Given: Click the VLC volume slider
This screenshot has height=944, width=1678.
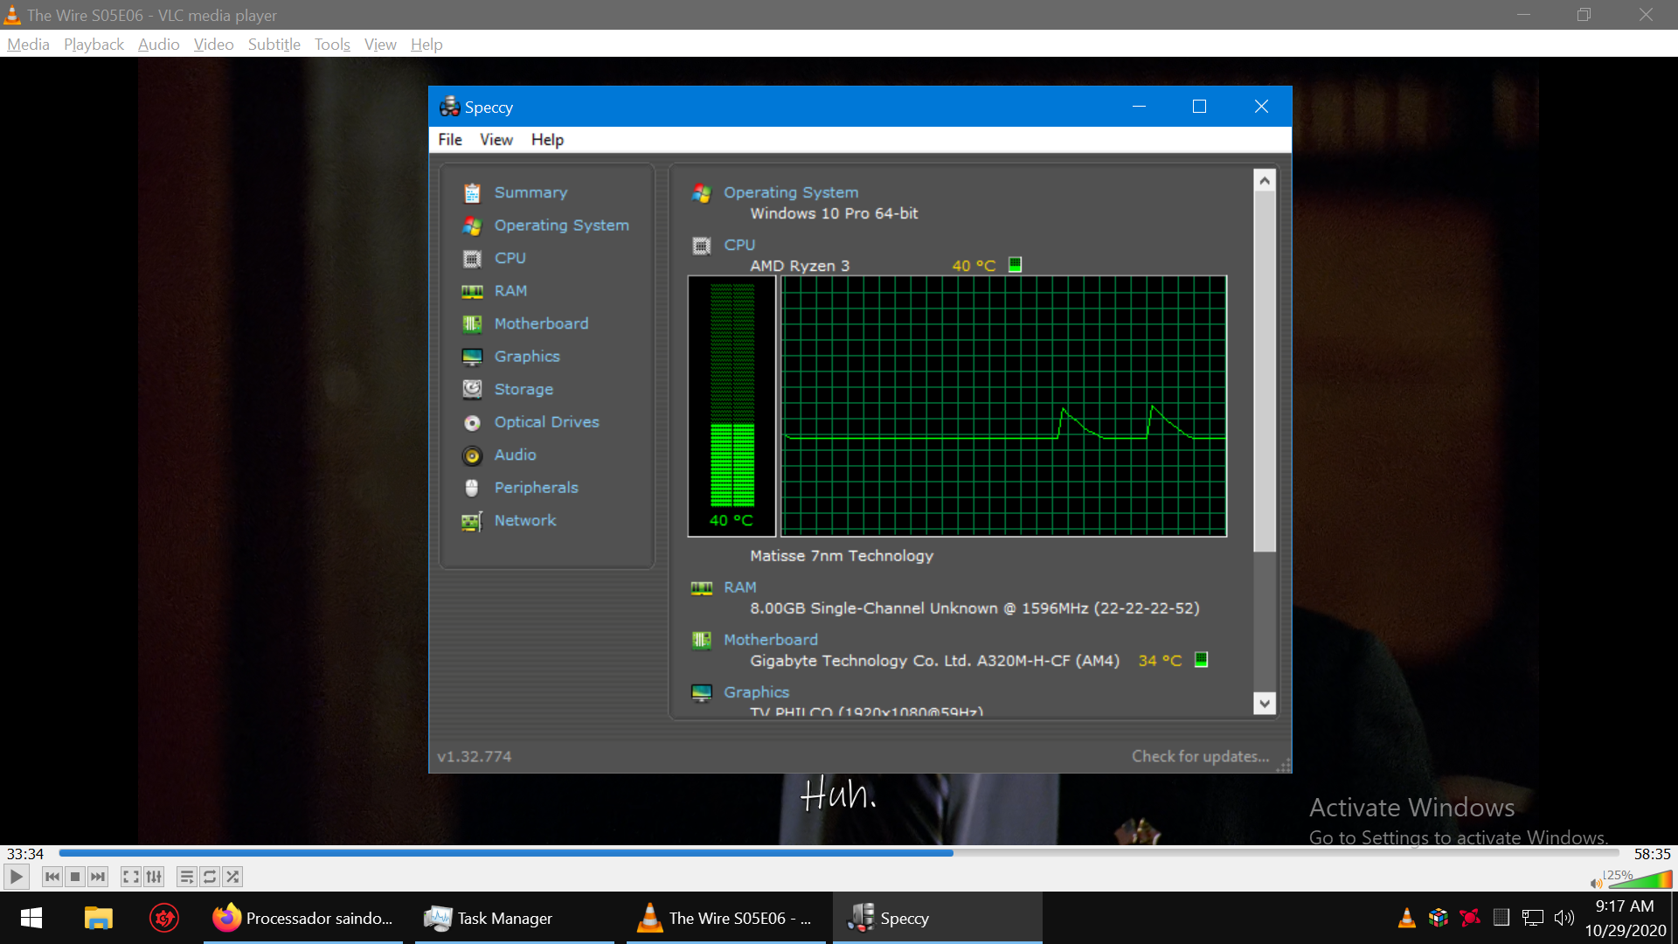Looking at the screenshot, I should coord(1640,879).
